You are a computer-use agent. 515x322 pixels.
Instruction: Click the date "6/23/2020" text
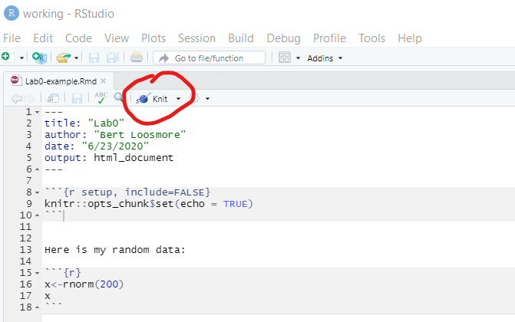[x=115, y=146]
